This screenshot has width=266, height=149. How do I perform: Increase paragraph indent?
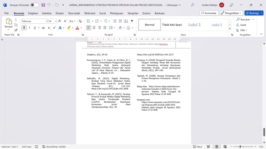(120, 21)
